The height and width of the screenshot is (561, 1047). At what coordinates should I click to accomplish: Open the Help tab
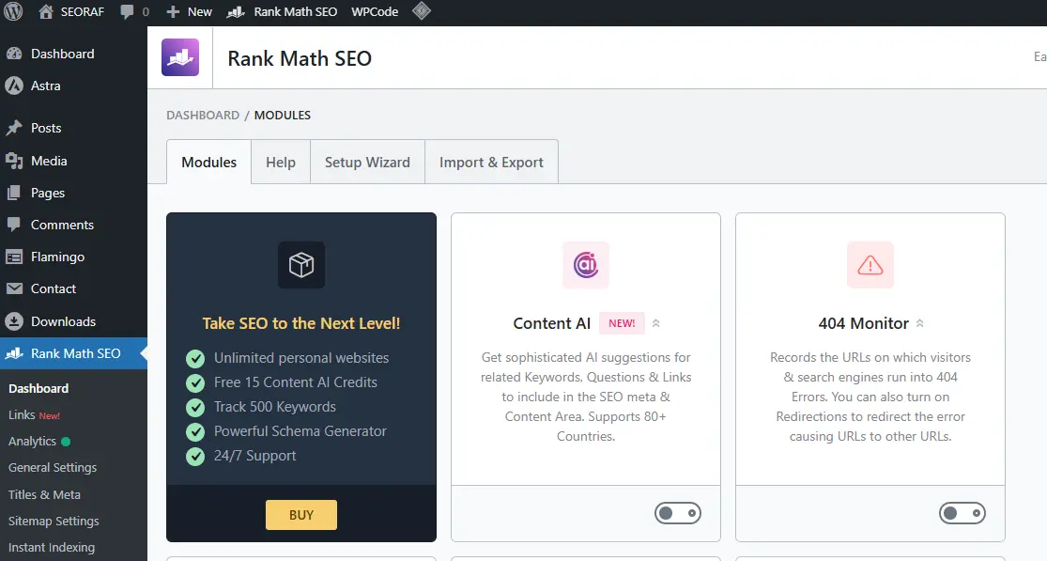(281, 163)
